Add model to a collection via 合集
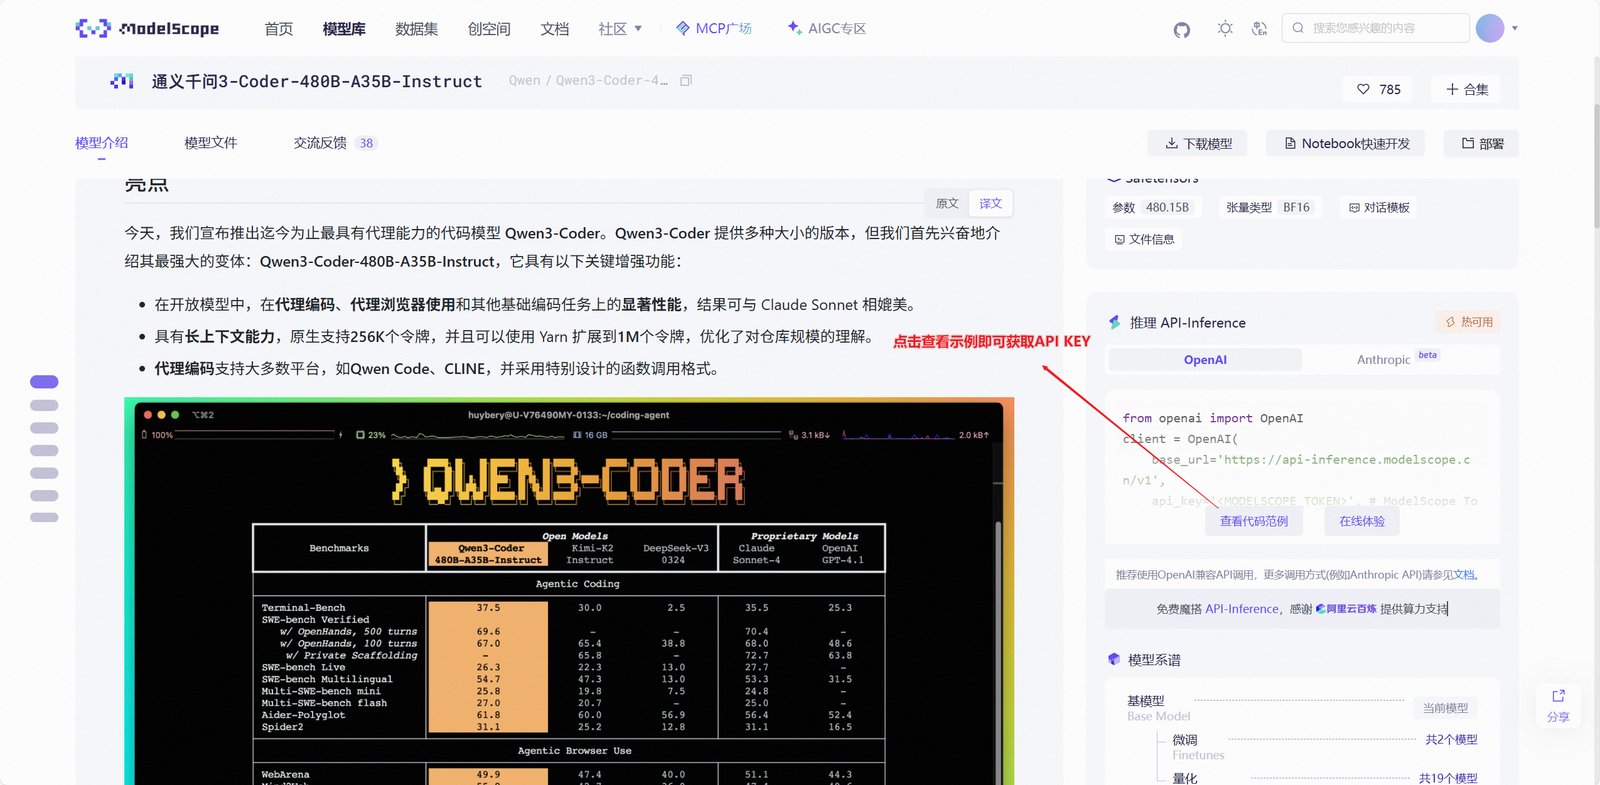Screen dimensions: 1600x785 tap(1466, 88)
